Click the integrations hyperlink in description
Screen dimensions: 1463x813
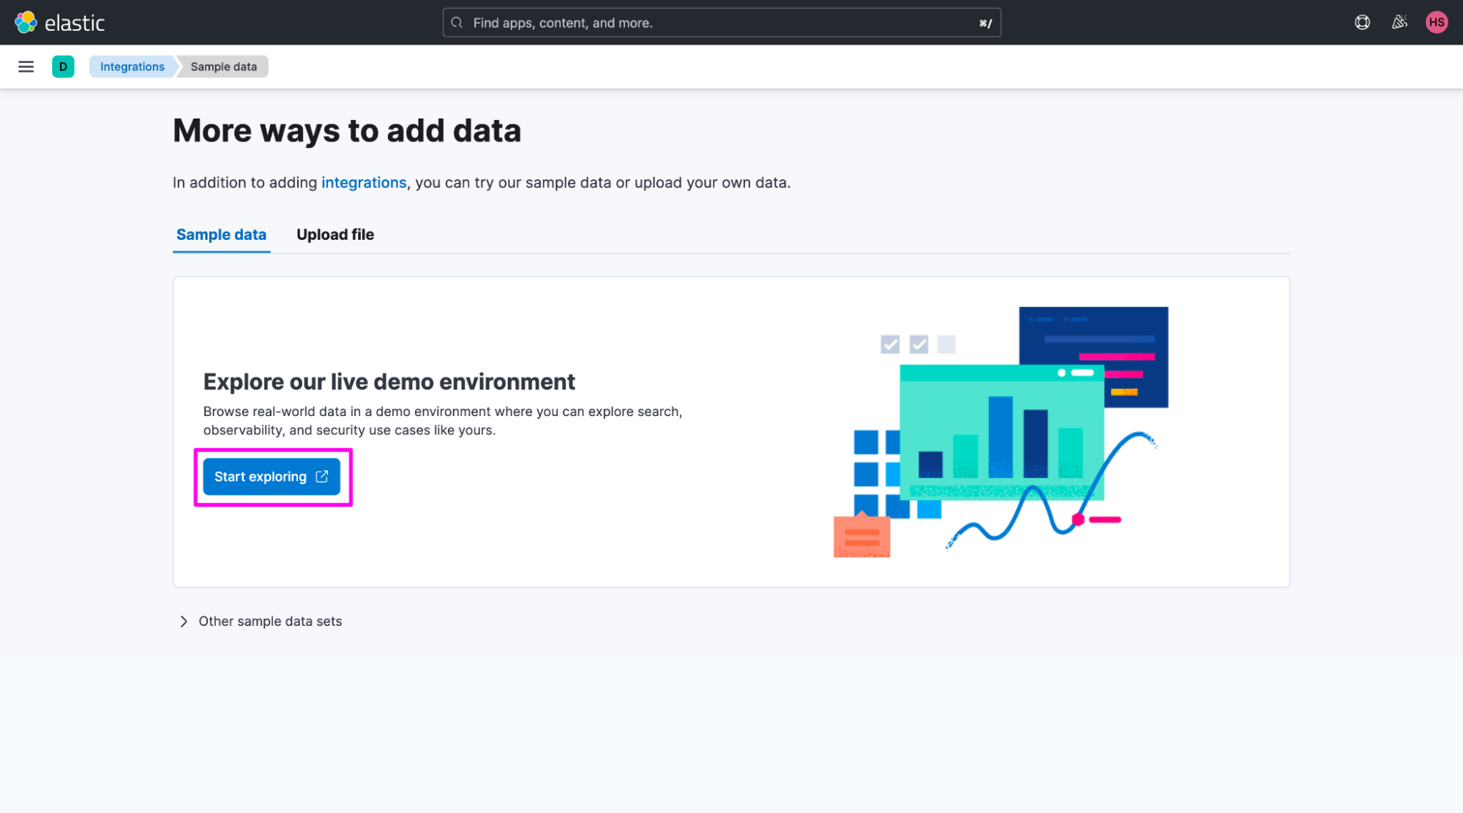(364, 184)
